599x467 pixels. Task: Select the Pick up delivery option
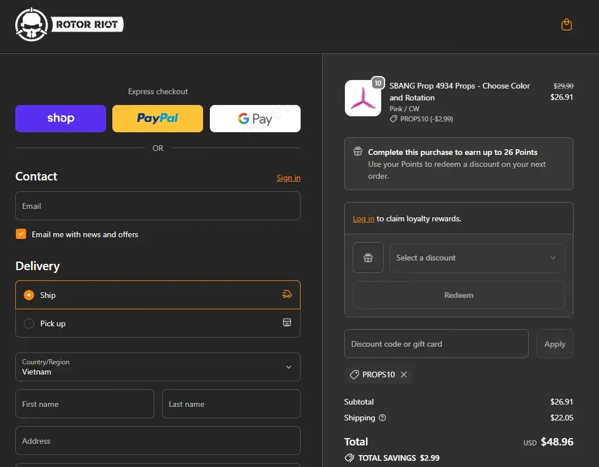click(158, 323)
